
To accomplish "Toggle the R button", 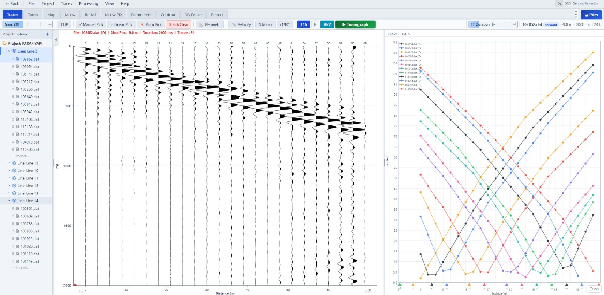I will [315, 24].
